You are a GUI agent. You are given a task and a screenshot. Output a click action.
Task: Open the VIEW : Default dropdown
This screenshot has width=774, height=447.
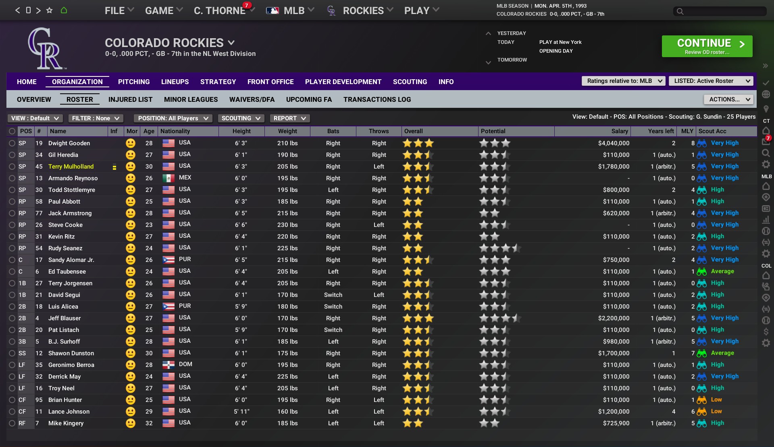[35, 118]
